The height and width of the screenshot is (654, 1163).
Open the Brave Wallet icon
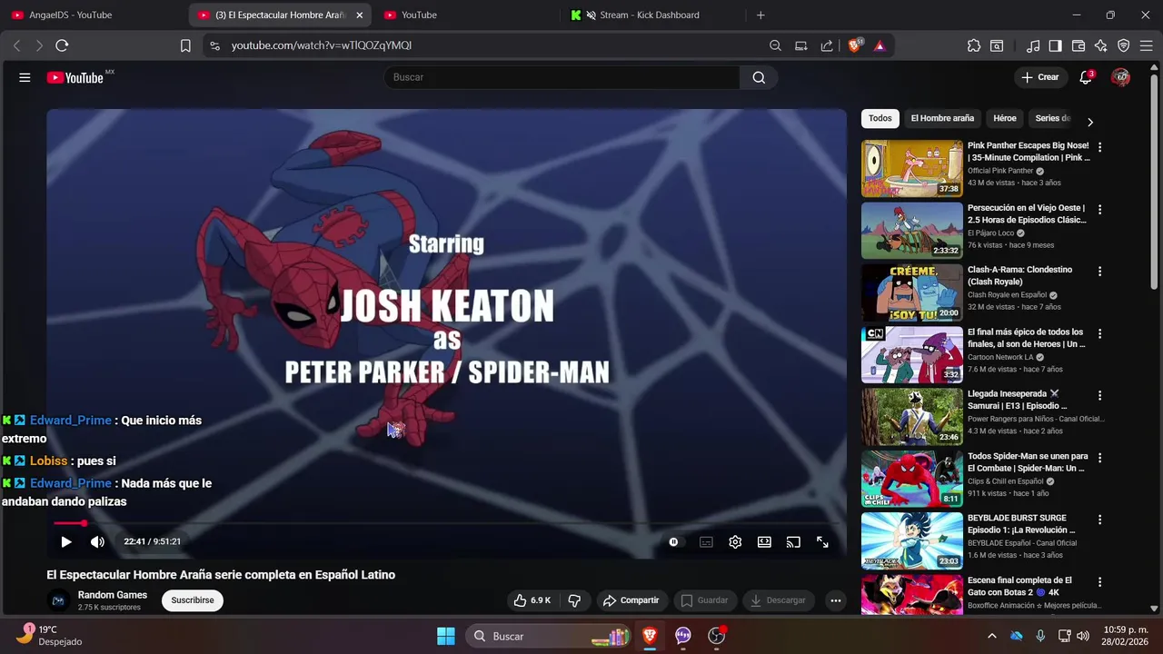1079,45
